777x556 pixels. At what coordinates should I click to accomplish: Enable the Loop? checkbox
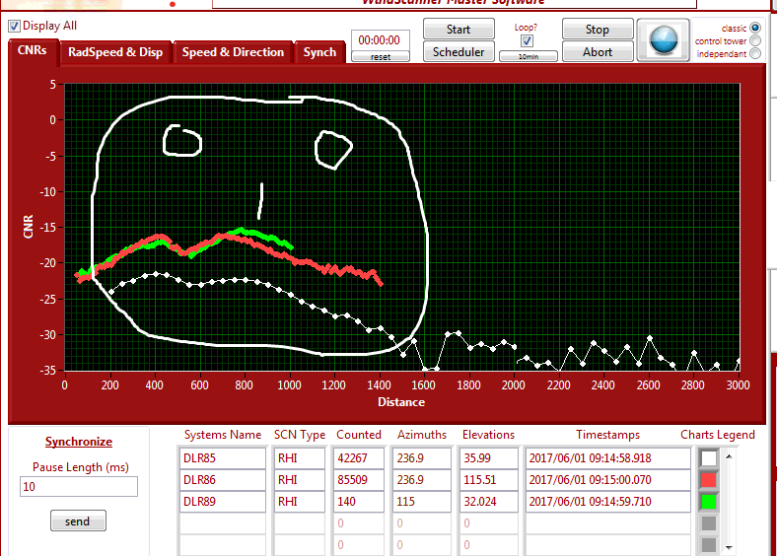[x=527, y=41]
